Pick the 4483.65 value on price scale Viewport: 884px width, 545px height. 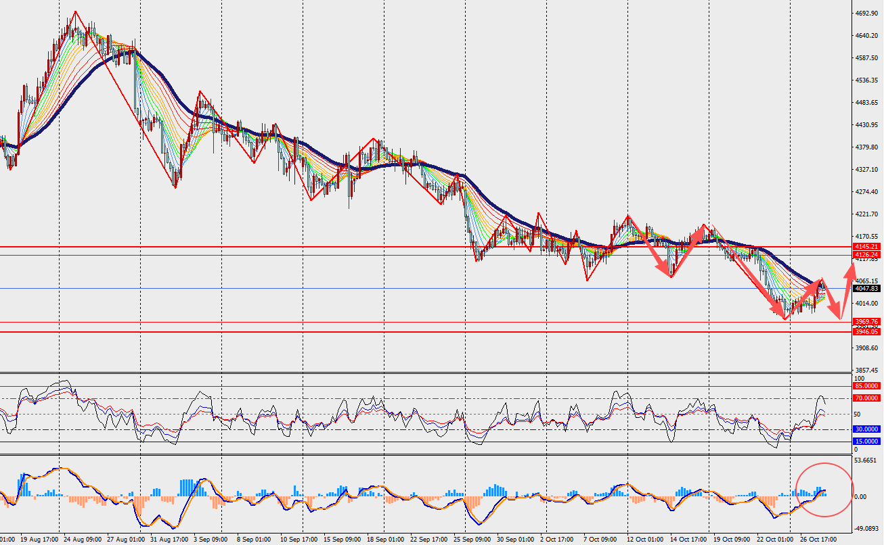(x=866, y=103)
